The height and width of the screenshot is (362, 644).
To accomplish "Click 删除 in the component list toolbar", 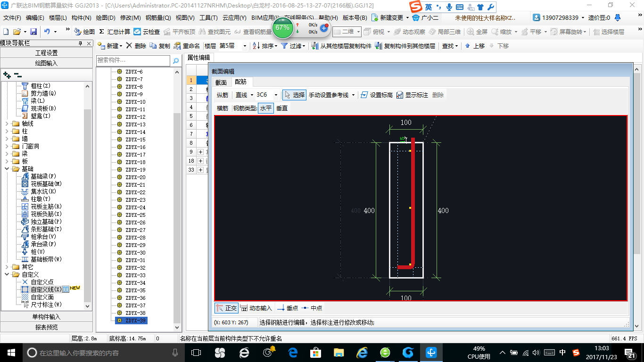I will (136, 46).
